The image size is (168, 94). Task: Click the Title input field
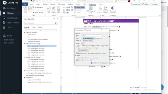[92, 36]
